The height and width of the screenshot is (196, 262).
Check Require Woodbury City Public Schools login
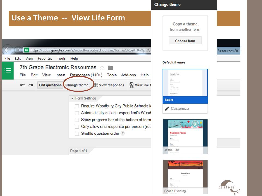coord(77,106)
